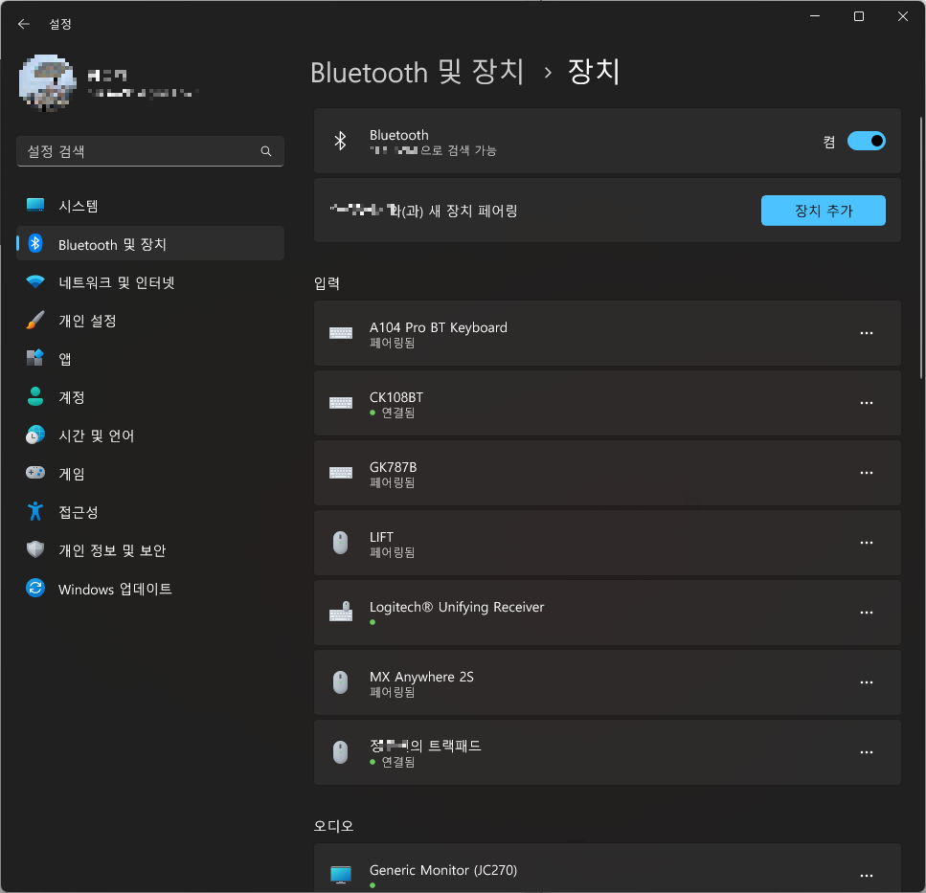Click the Logitech Unifying Receiver icon
Viewport: 926px width, 893px height.
point(341,612)
